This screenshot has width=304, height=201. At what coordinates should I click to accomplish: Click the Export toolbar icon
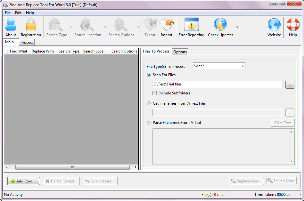coord(150,25)
